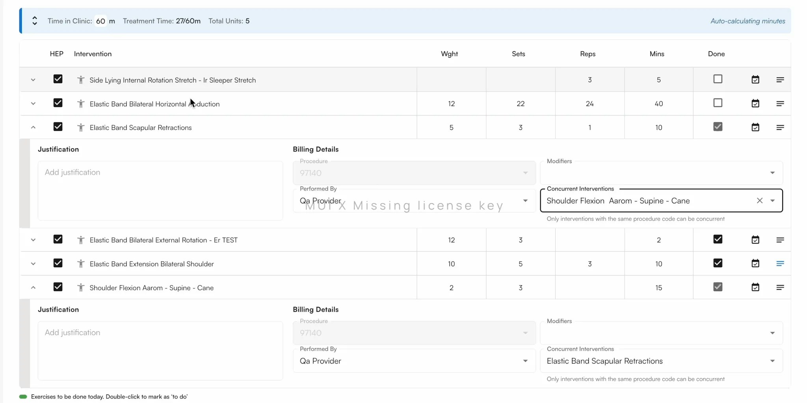Toggle Done for Elastic Band Bilateral External Rotation
This screenshot has height=403, width=807.
click(718, 239)
